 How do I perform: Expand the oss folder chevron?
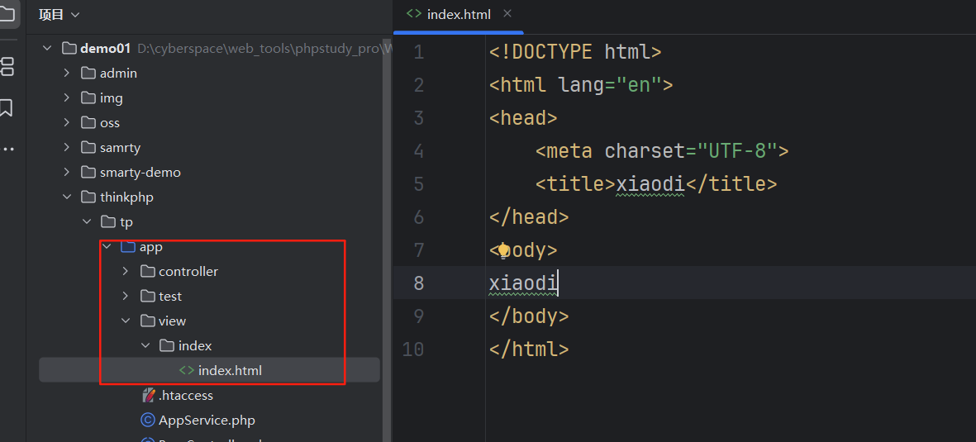[x=67, y=122]
